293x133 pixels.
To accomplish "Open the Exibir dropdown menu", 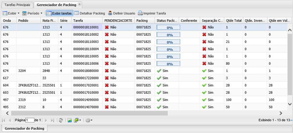I will click(11, 13).
